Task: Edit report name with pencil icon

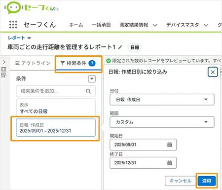Action: point(120,47)
